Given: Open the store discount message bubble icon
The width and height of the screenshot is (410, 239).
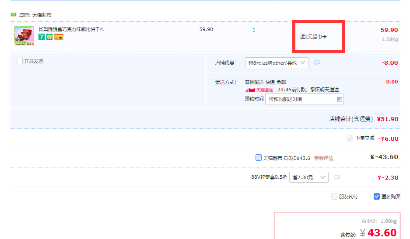Looking at the screenshot, I should pyautogui.click(x=317, y=62).
